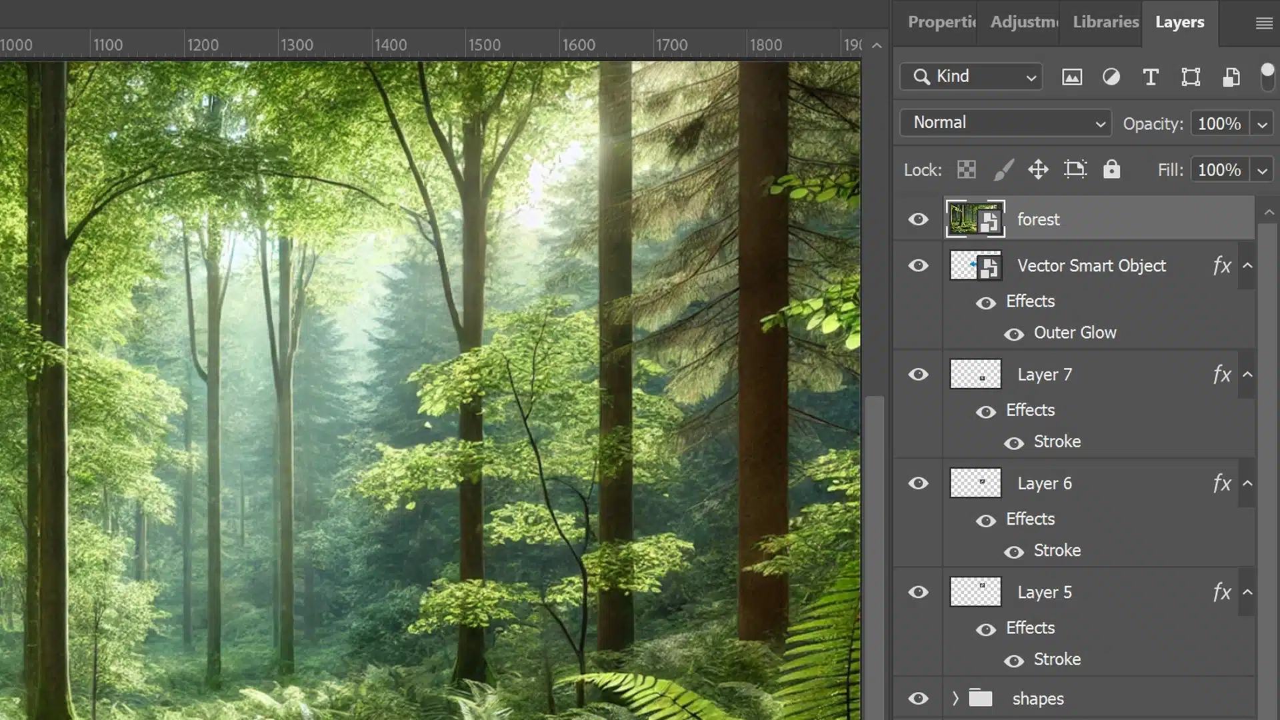Open the Kind filter dropdown
Image resolution: width=1280 pixels, height=720 pixels.
pyautogui.click(x=971, y=77)
